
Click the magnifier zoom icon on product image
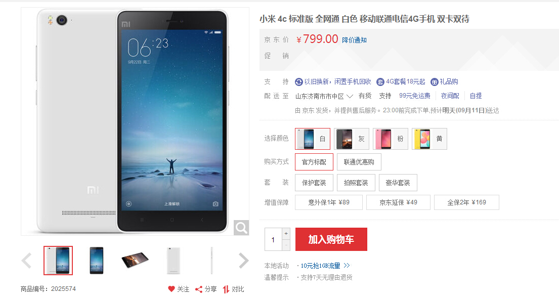click(x=241, y=228)
